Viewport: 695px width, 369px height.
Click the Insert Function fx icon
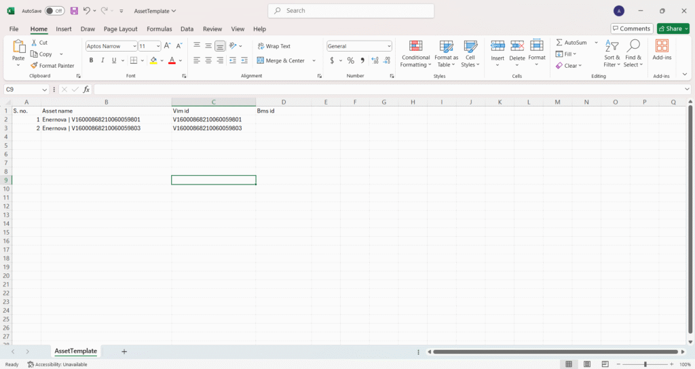tap(86, 90)
